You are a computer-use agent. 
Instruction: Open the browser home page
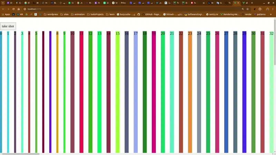tap(19, 9)
